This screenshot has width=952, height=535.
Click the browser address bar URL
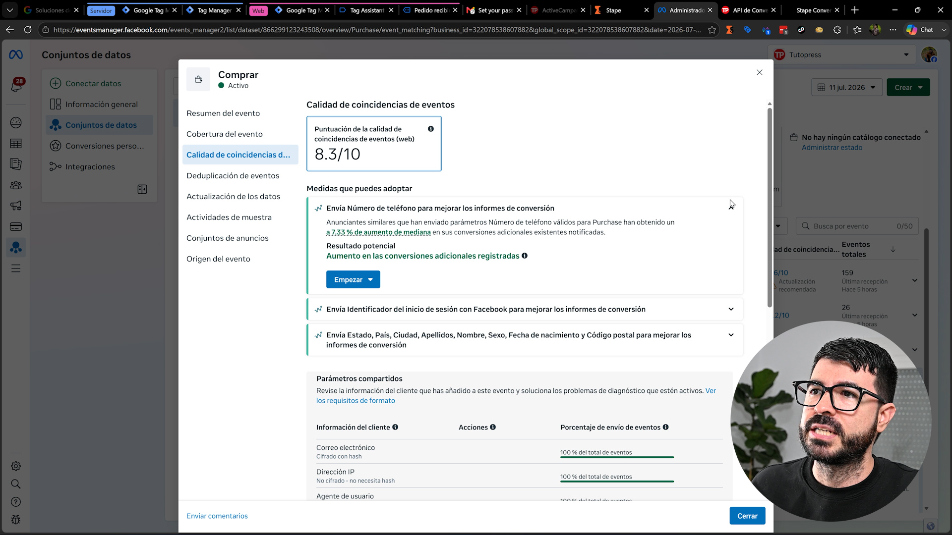point(377,30)
